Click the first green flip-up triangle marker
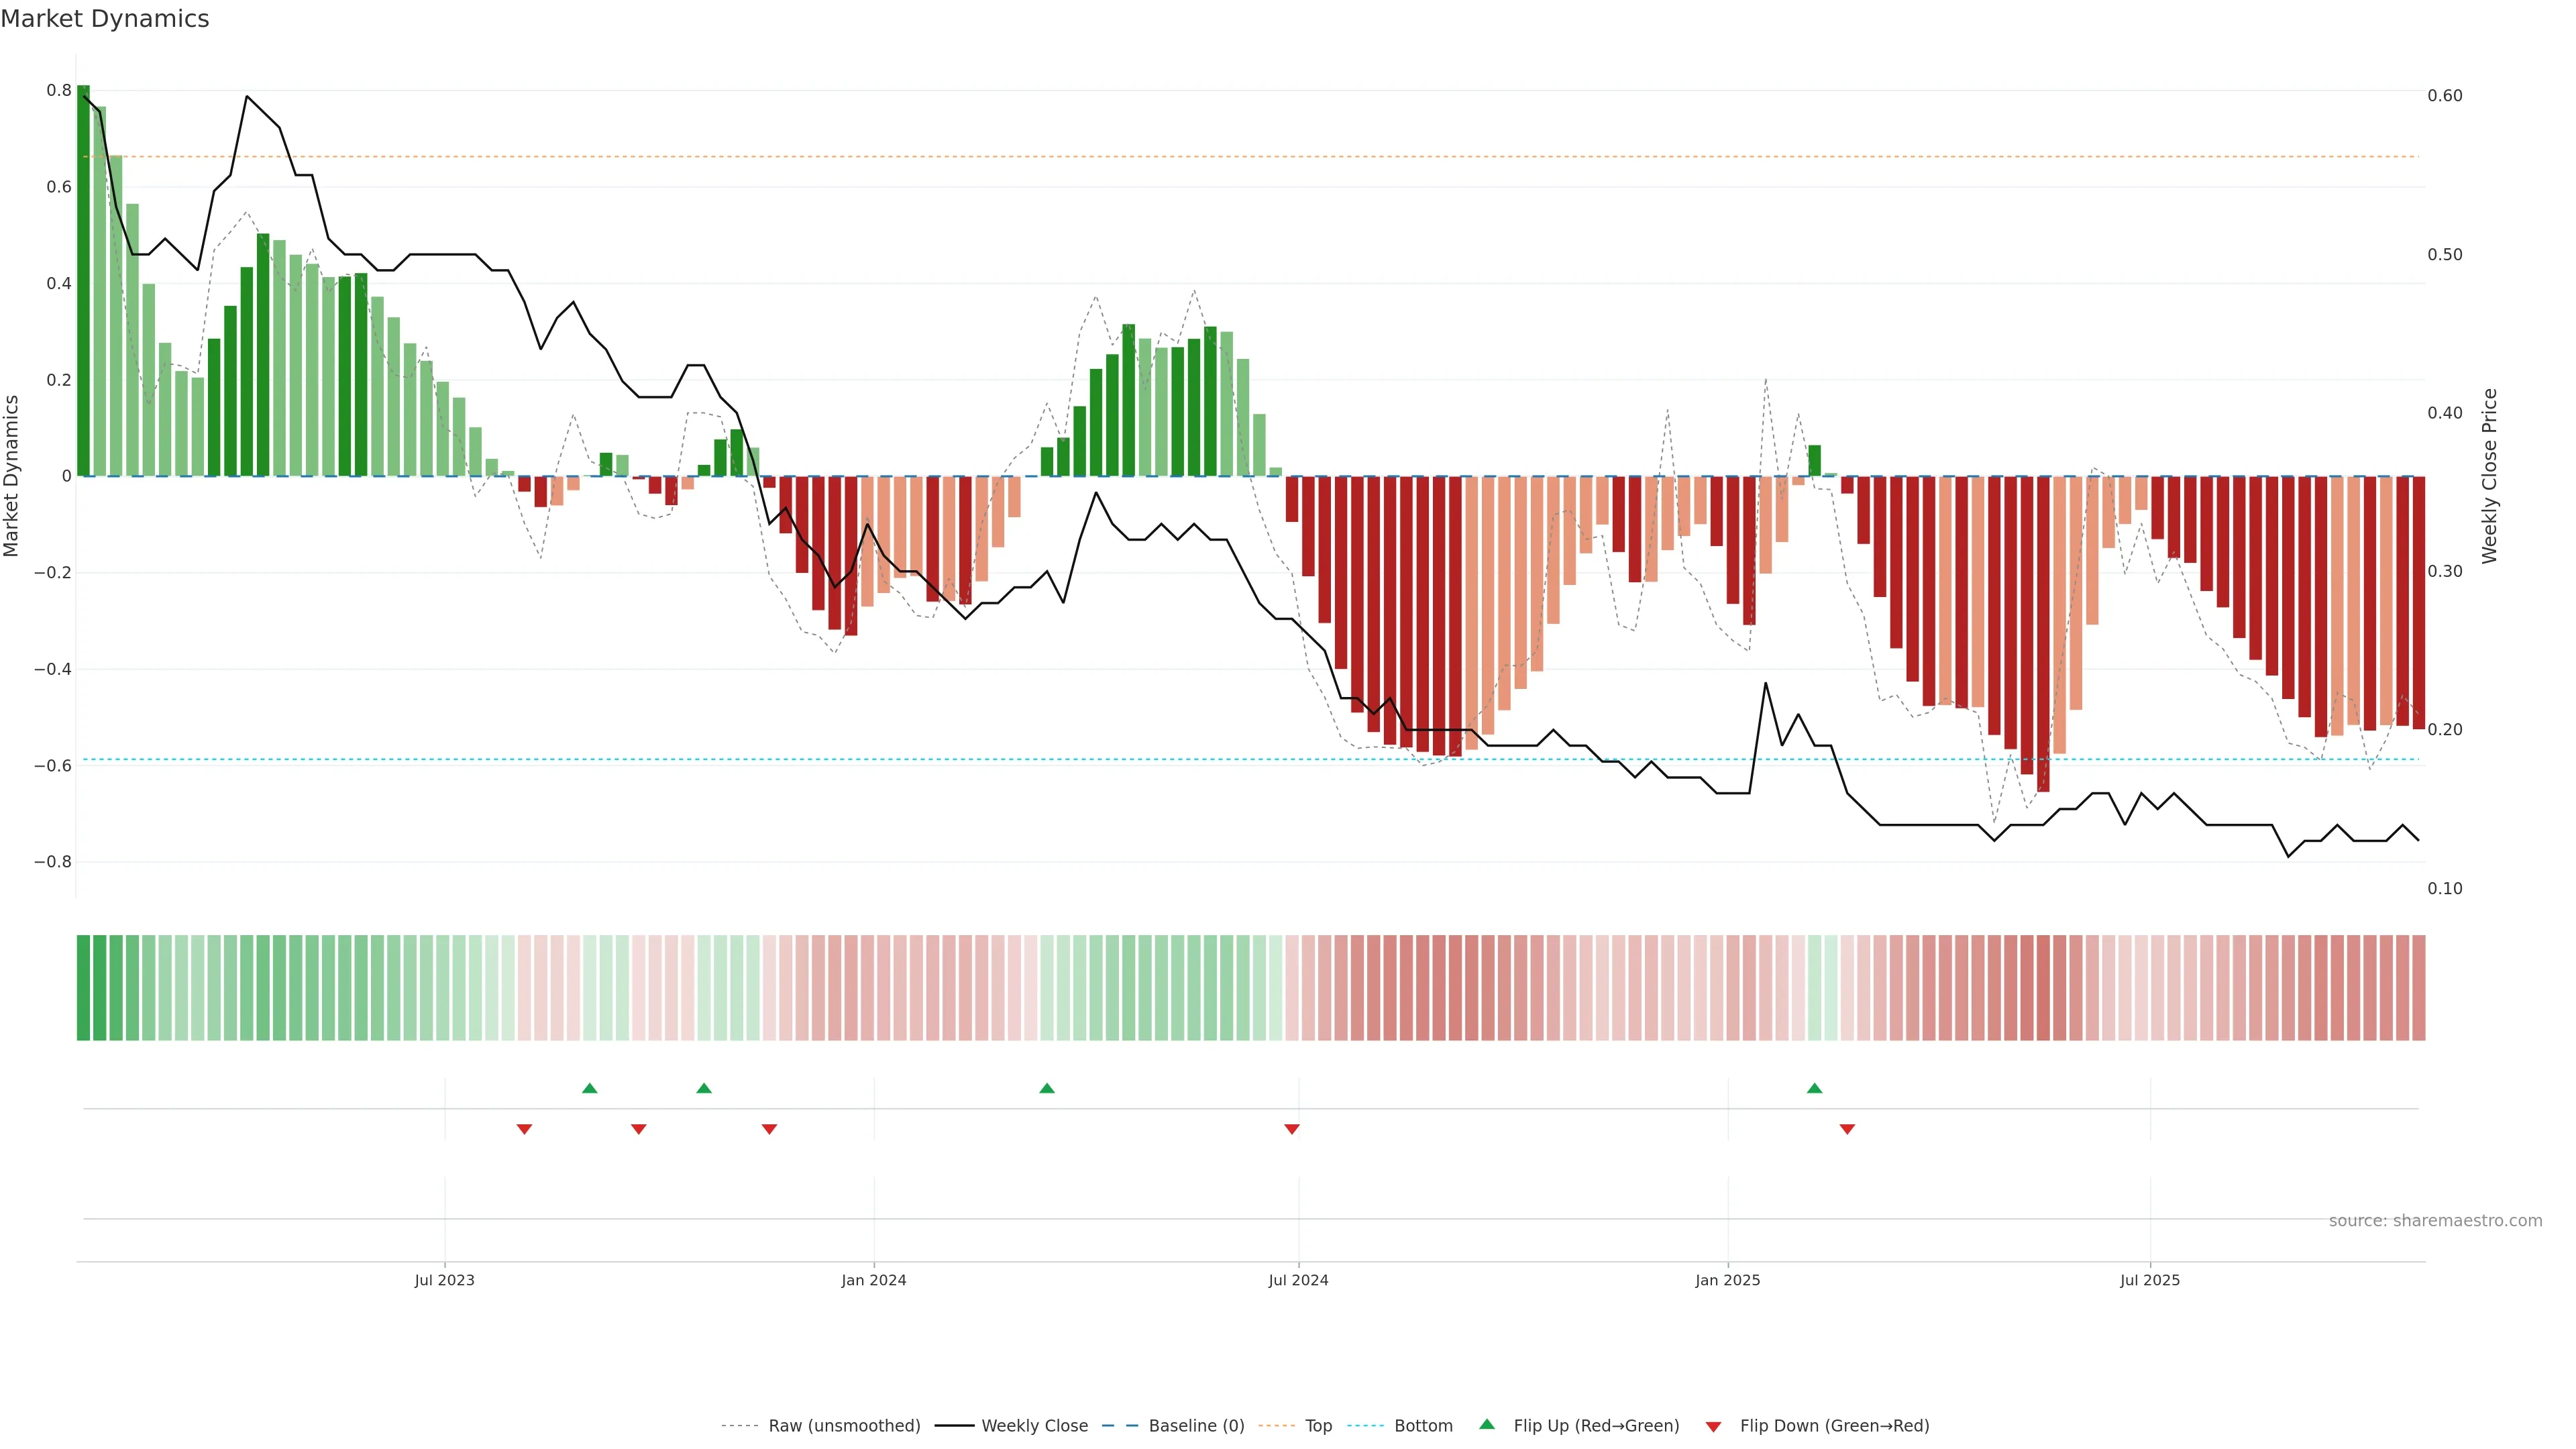This screenshot has height=1449, width=2576. coord(589,1088)
